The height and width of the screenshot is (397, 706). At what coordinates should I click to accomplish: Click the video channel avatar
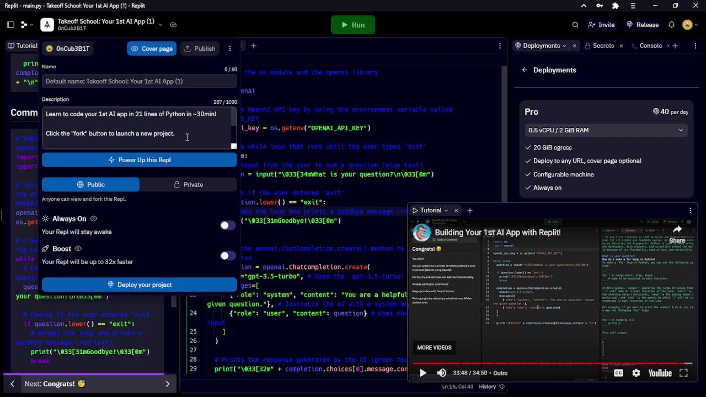tap(422, 232)
